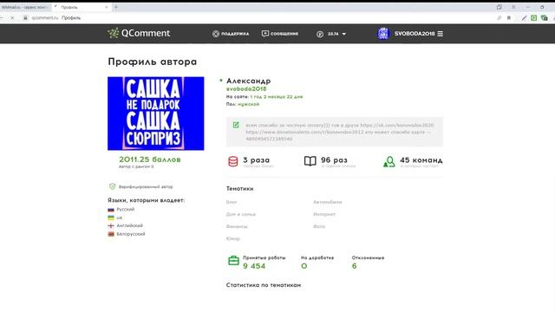The image size is (555, 312).
Task: Click the Автомобили topic
Action: [328, 202]
